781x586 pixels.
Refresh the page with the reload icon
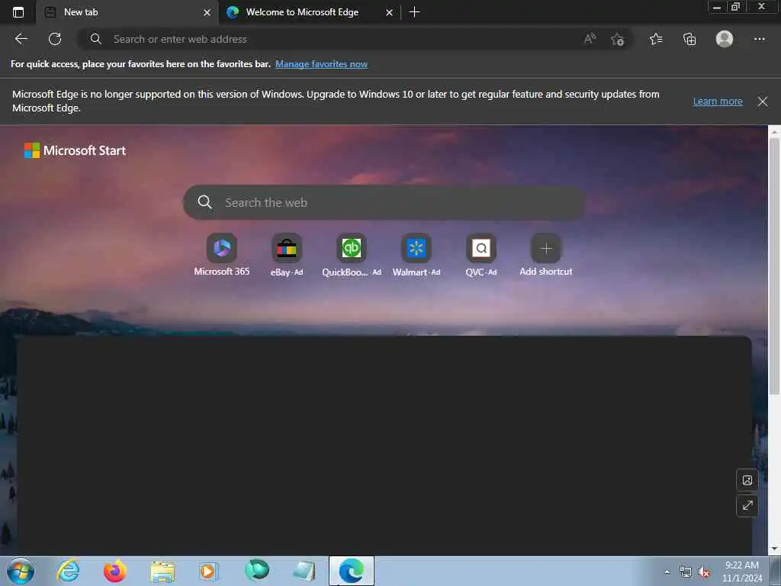tap(55, 39)
